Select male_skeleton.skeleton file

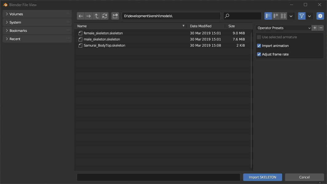163,39
